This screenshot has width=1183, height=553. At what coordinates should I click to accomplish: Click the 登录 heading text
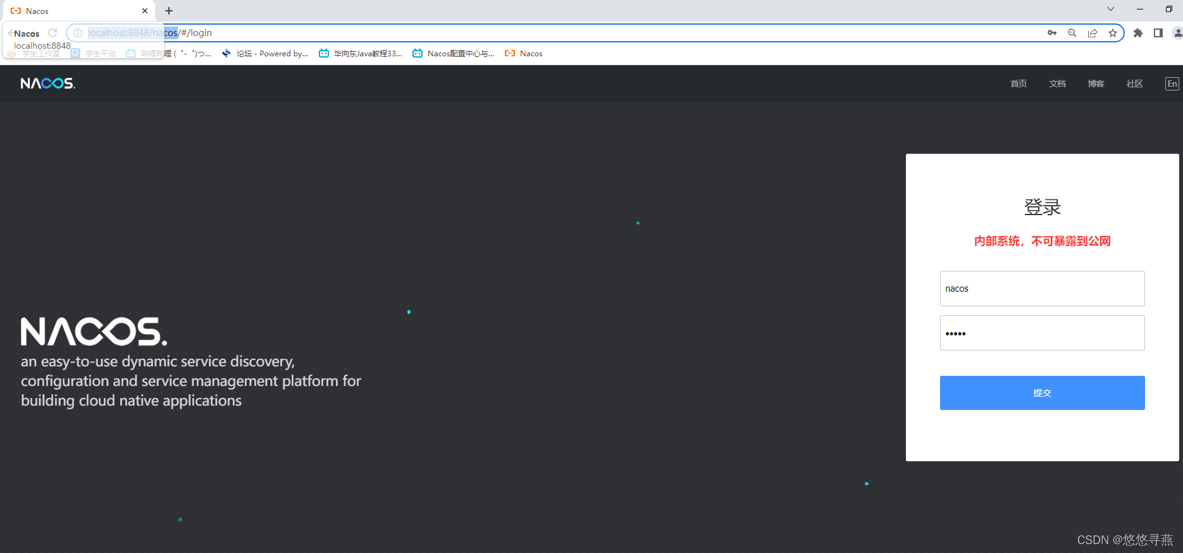[1043, 207]
